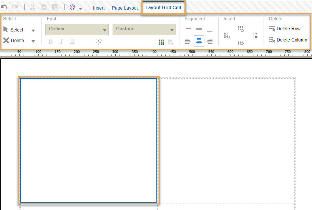Open the background color grid swatch
The width and height of the screenshot is (312, 210).
(161, 42)
